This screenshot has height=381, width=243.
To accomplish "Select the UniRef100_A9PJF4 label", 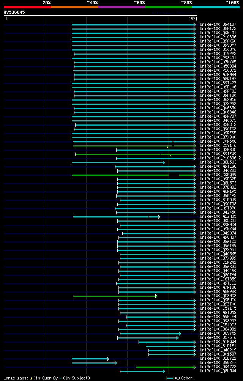I will [218, 316].
